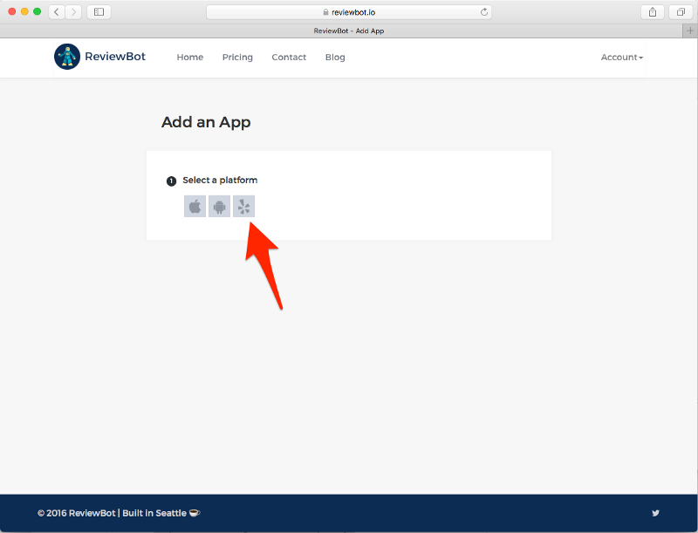Select the Apple iOS platform icon
The width and height of the screenshot is (698, 533).
[195, 207]
